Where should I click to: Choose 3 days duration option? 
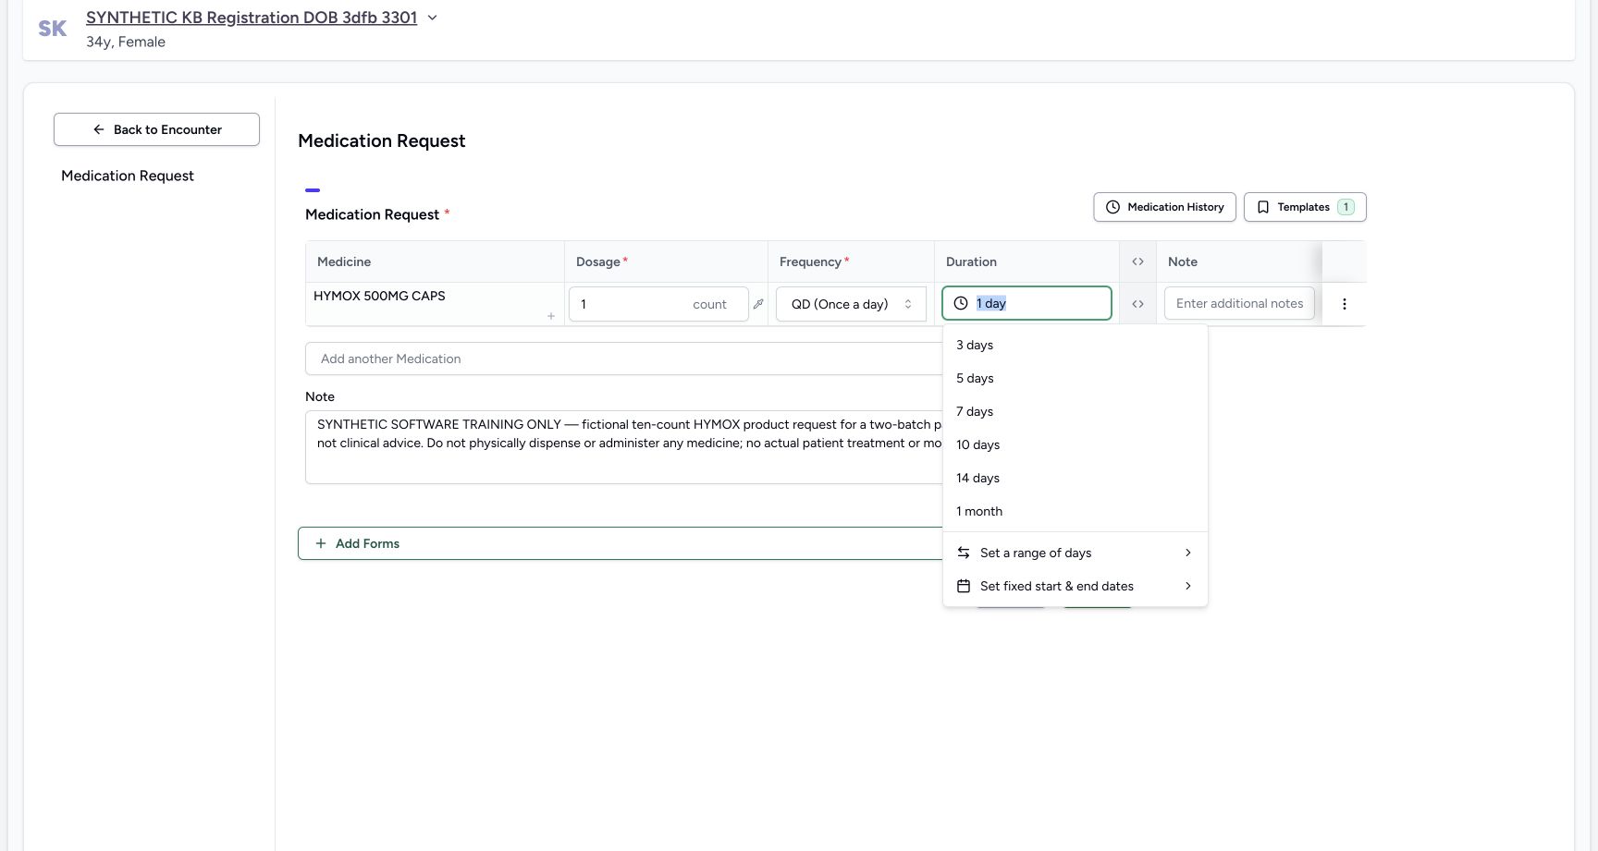1076,345
